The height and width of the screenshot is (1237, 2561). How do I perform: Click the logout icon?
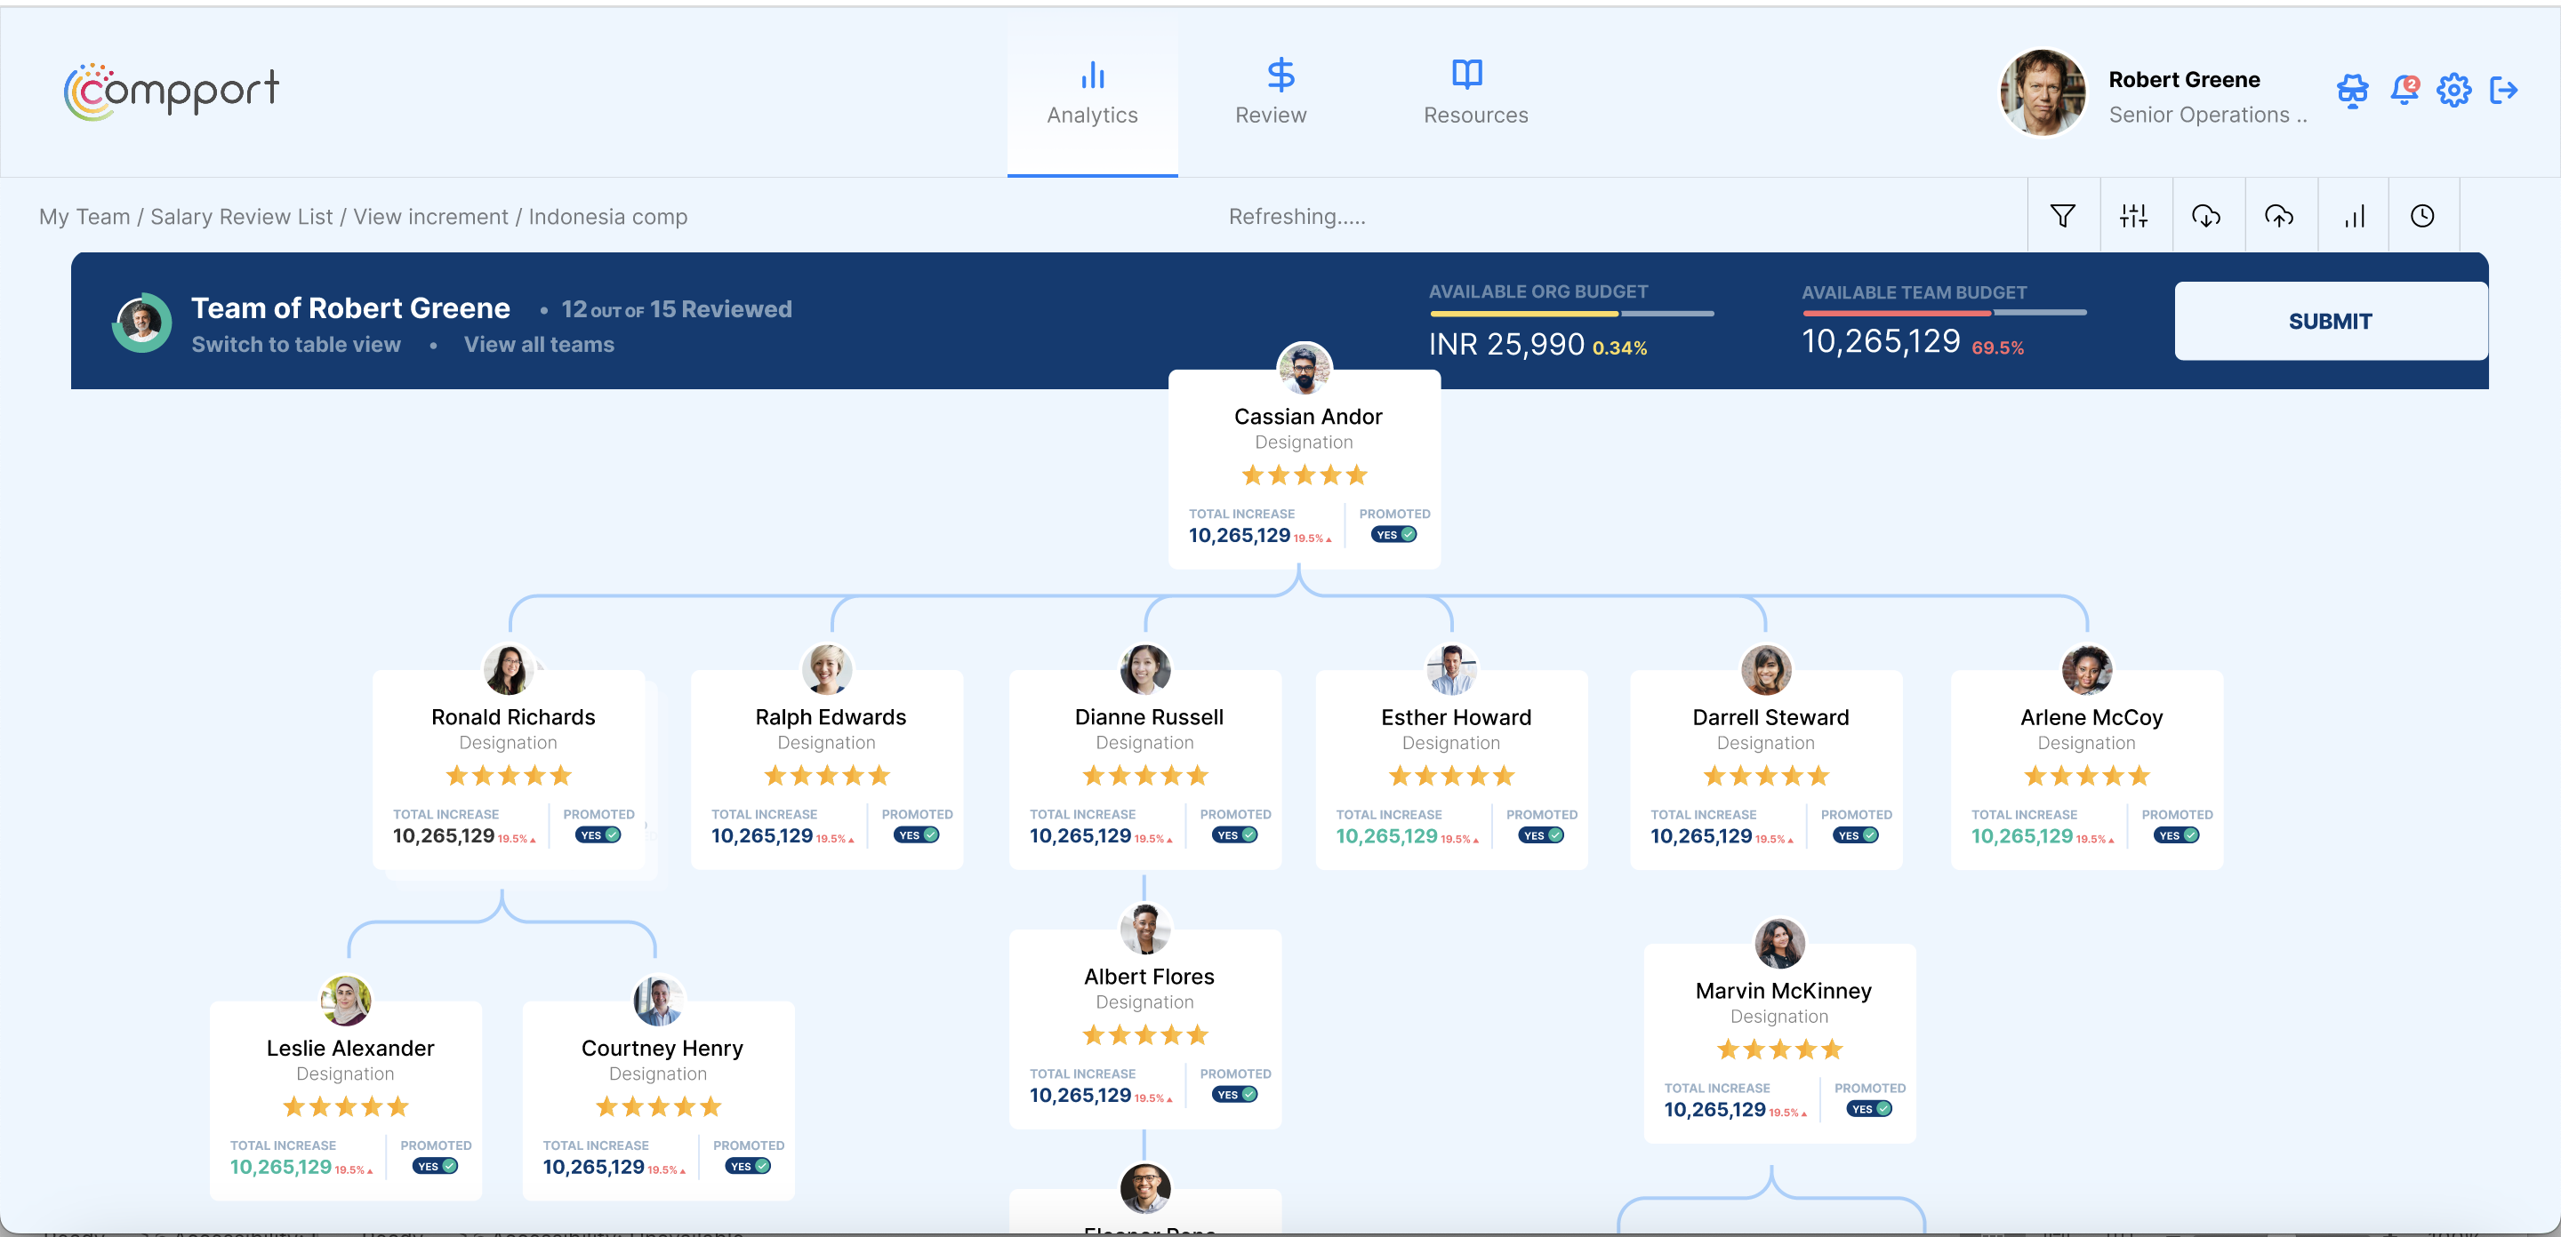click(2507, 91)
